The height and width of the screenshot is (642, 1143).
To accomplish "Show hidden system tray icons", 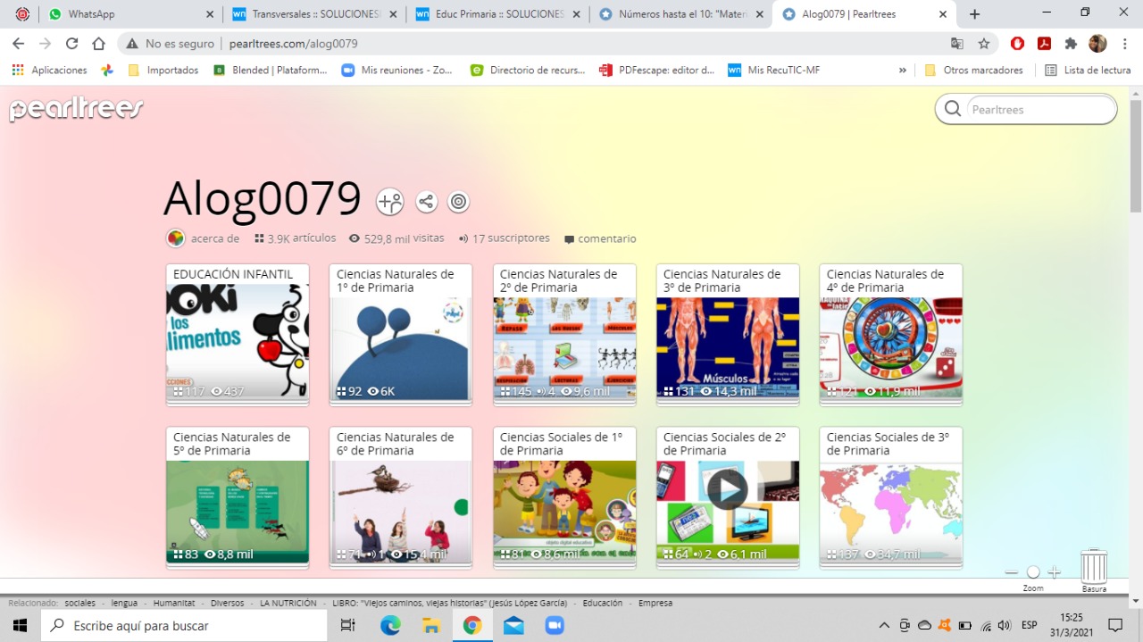I will 884,626.
